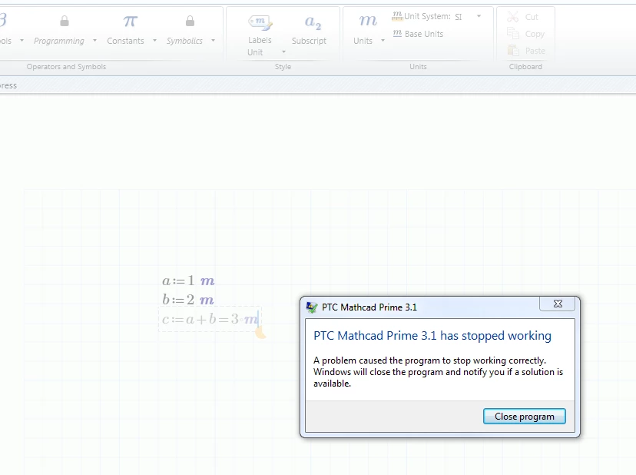636x475 pixels.
Task: Click the c:=a+b=3 m expression
Action: coord(210,319)
